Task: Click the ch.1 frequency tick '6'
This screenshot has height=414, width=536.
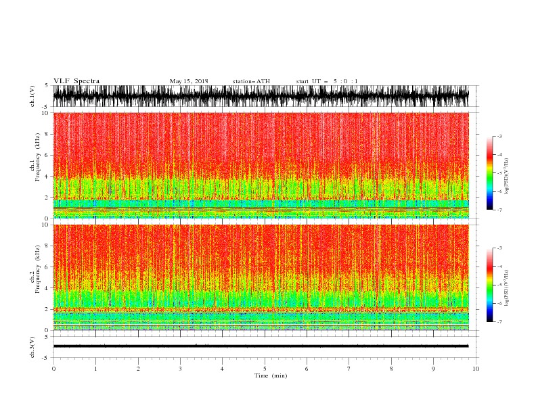Action: pos(47,155)
